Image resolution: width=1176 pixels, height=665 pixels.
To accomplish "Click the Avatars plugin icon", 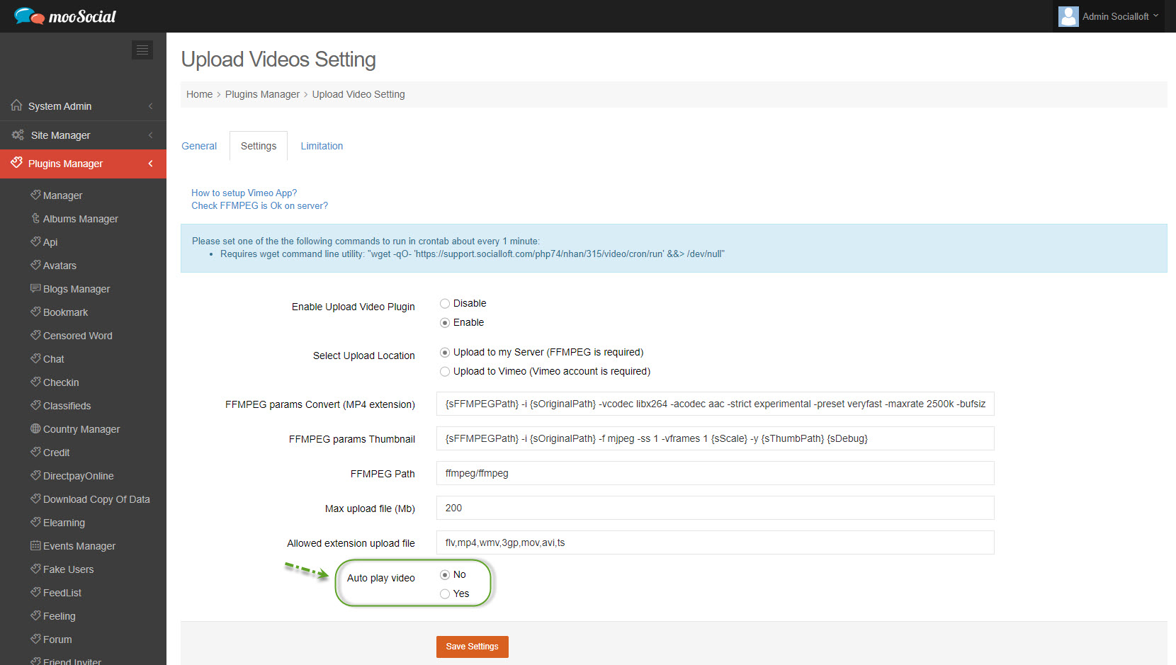I will pos(35,265).
